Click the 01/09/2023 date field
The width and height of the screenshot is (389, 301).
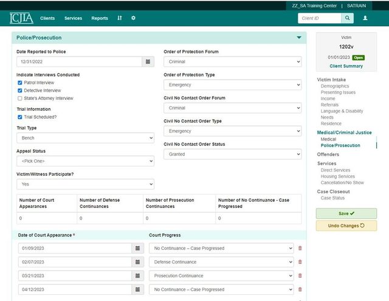pyautogui.click(x=75, y=248)
